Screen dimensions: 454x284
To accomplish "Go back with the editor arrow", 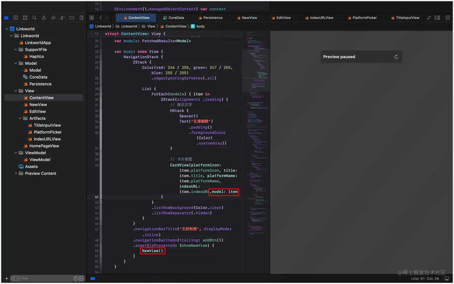I will (x=101, y=18).
